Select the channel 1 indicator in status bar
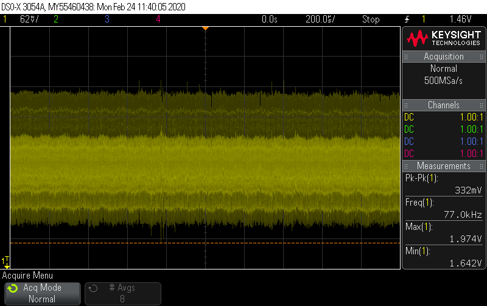The image size is (487, 306). [5, 19]
